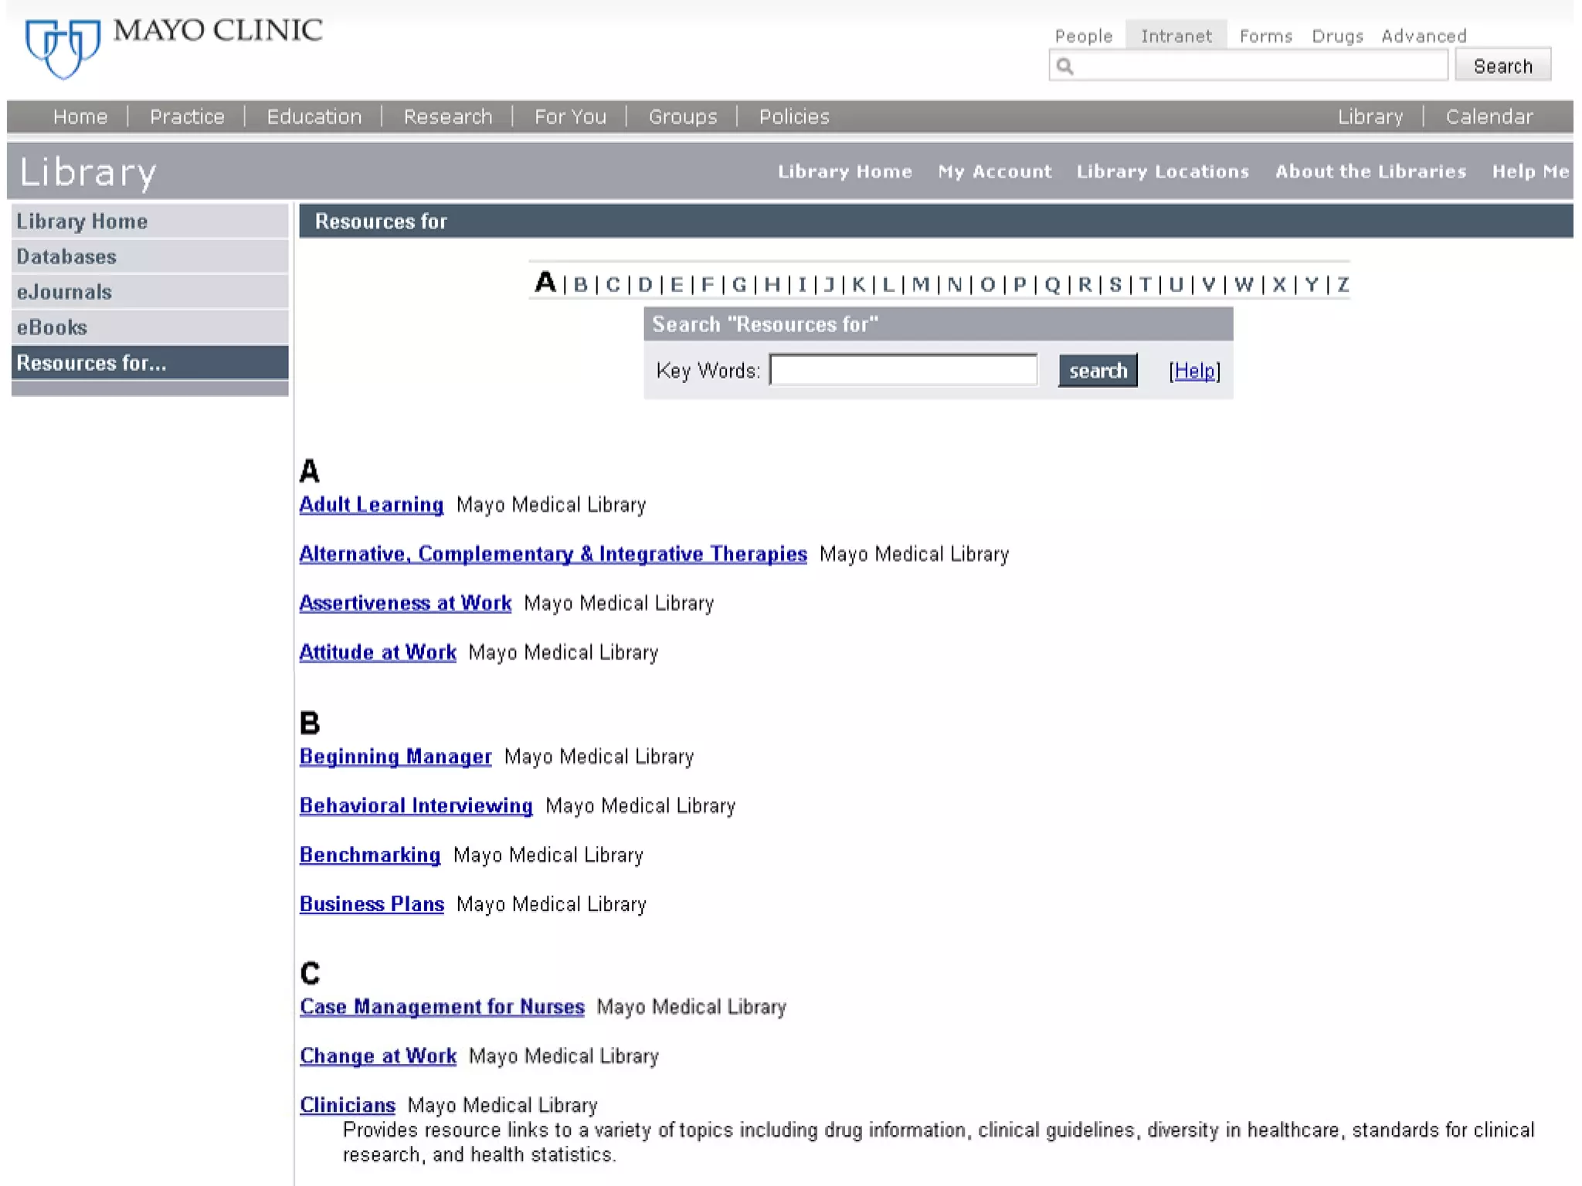
Task: Select Library Home in the sidebar
Action: [150, 221]
